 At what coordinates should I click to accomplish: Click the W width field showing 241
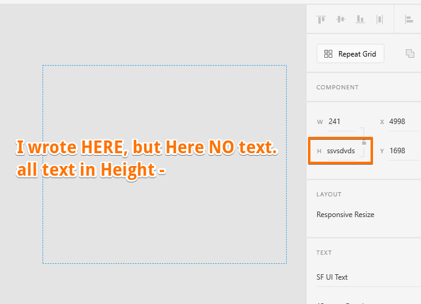[x=340, y=122]
